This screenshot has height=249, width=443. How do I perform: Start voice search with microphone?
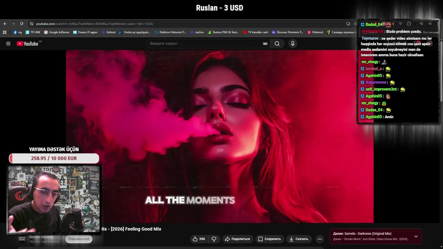[293, 44]
